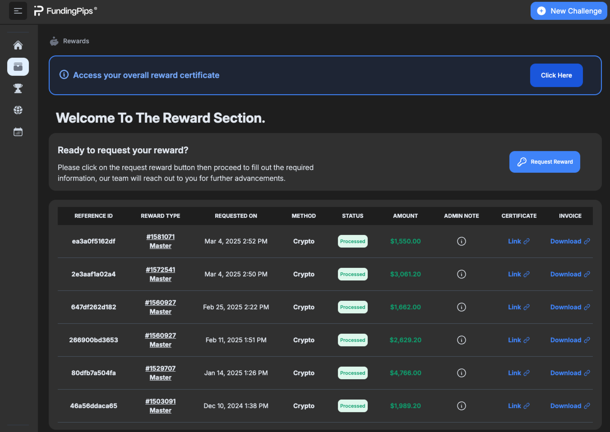Click Here for overall reward certificate
Image resolution: width=610 pixels, height=432 pixels.
tap(556, 75)
